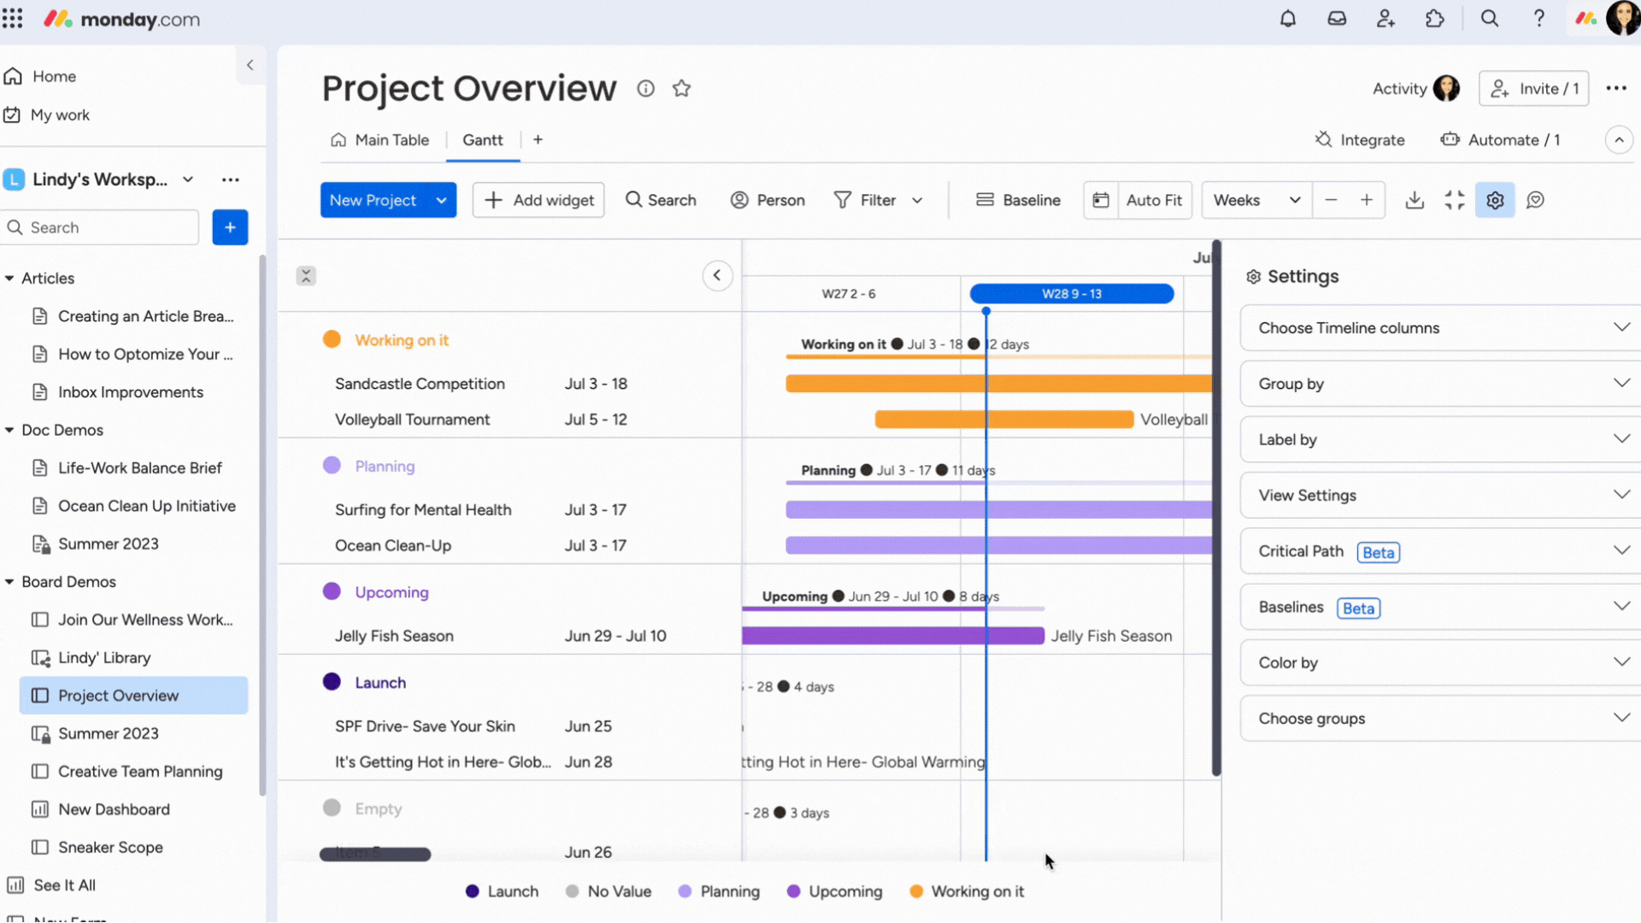Click the export download icon
The height and width of the screenshot is (923, 1641).
(1415, 200)
